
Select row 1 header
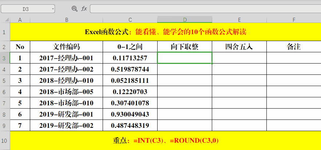pyautogui.click(x=5, y=32)
